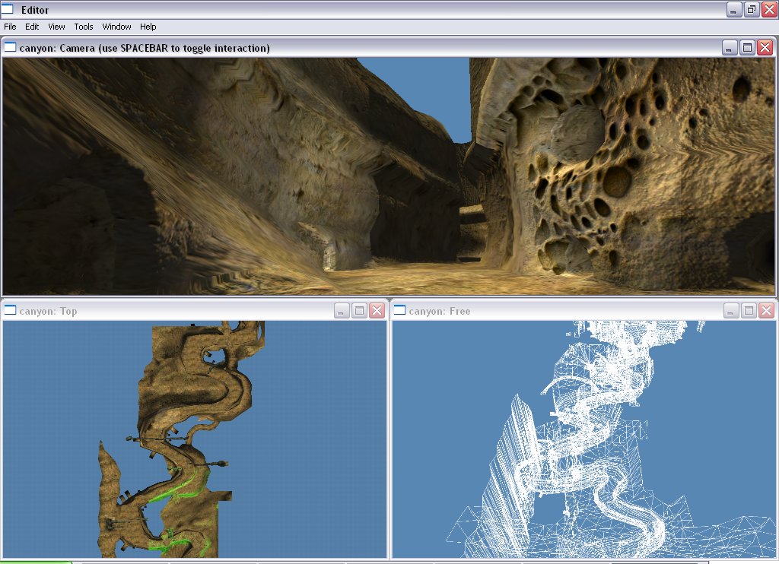Maximize the canyon: Top viewport window
The width and height of the screenshot is (779, 564).
coord(359,310)
